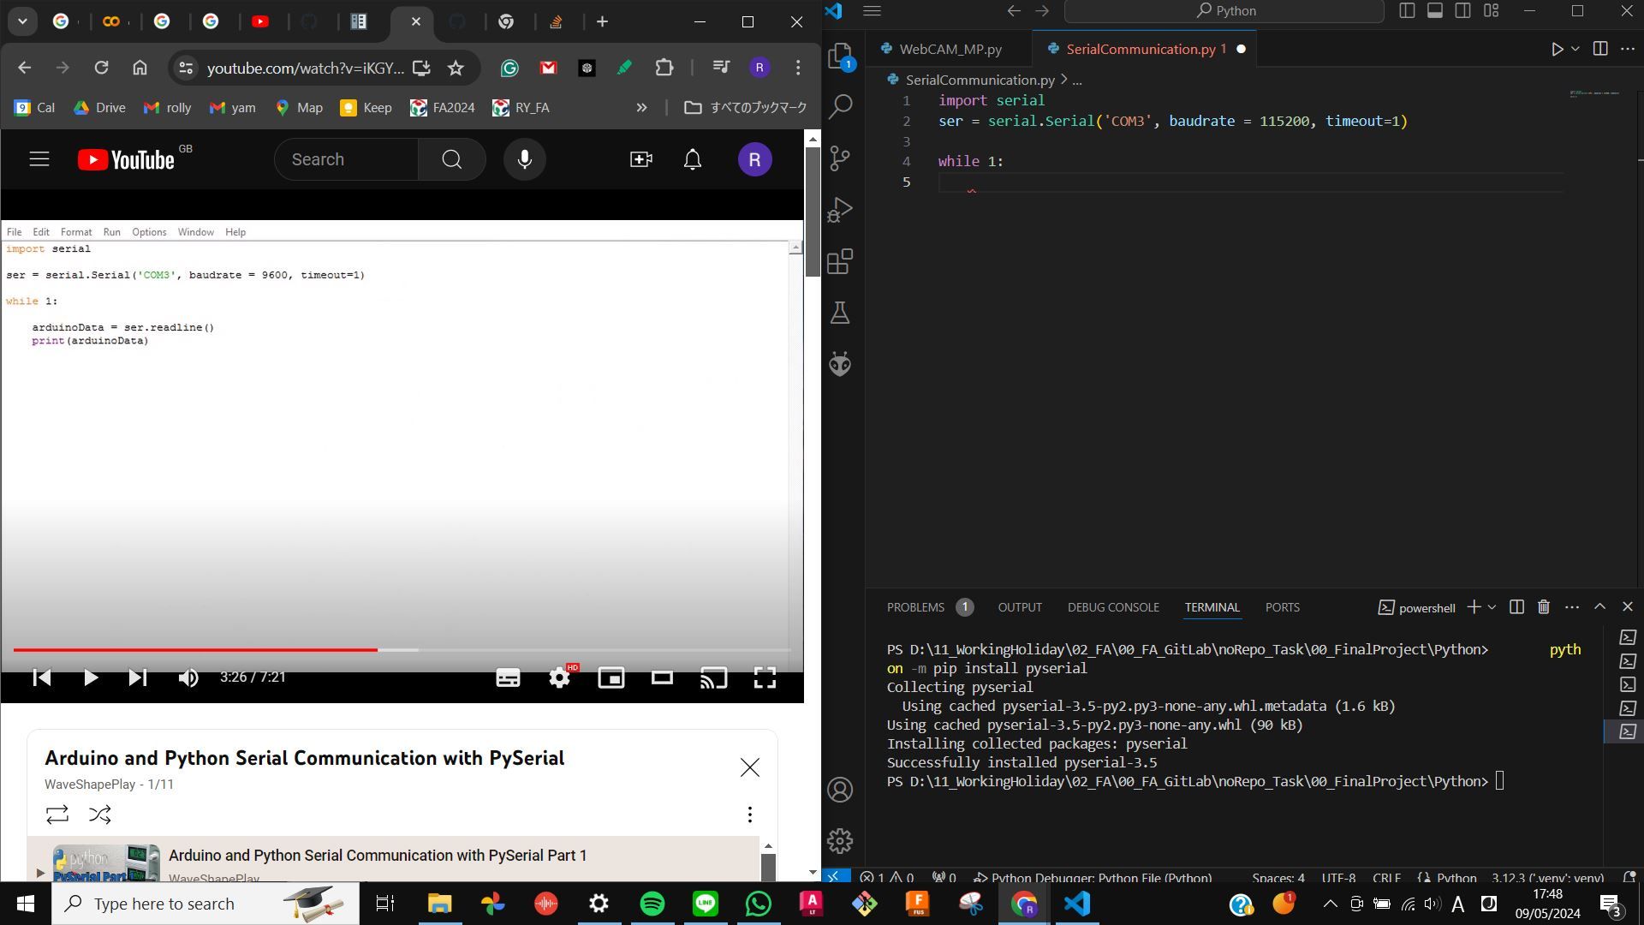Image resolution: width=1644 pixels, height=925 pixels.
Task: Toggle playlist shuffle
Action: pos(100,815)
